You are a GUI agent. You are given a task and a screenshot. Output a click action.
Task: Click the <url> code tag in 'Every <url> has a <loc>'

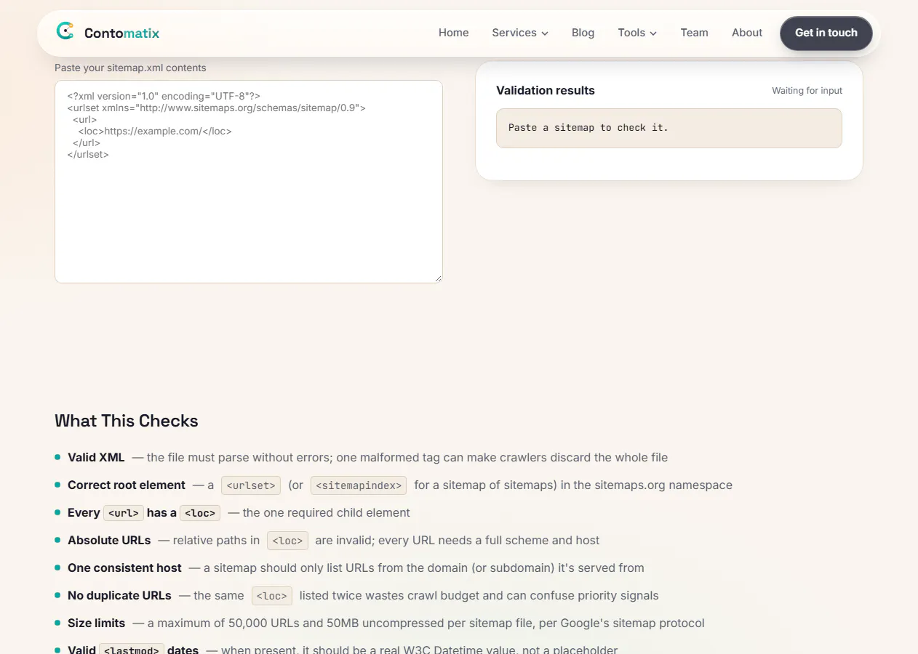(x=124, y=513)
